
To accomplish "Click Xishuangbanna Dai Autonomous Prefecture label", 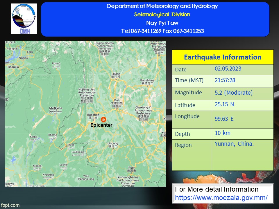I will point(128,181).
